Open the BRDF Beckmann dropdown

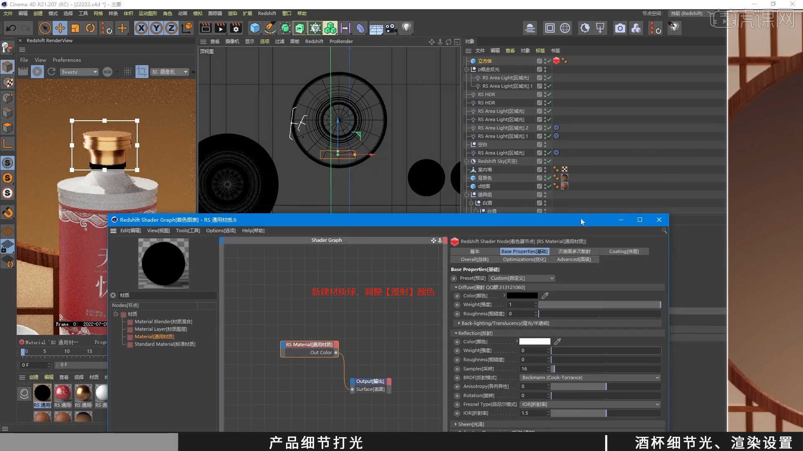tap(590, 378)
